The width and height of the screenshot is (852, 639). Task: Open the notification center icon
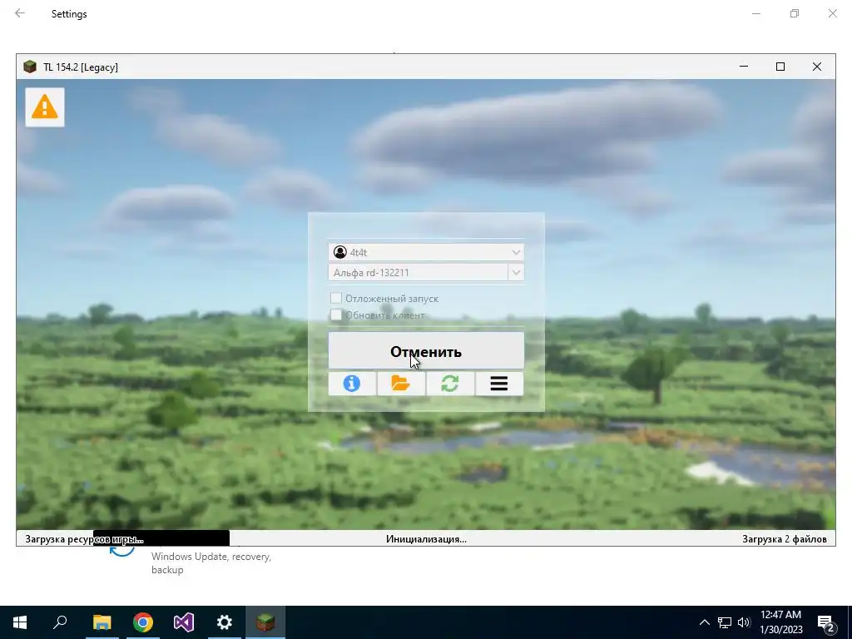click(826, 623)
